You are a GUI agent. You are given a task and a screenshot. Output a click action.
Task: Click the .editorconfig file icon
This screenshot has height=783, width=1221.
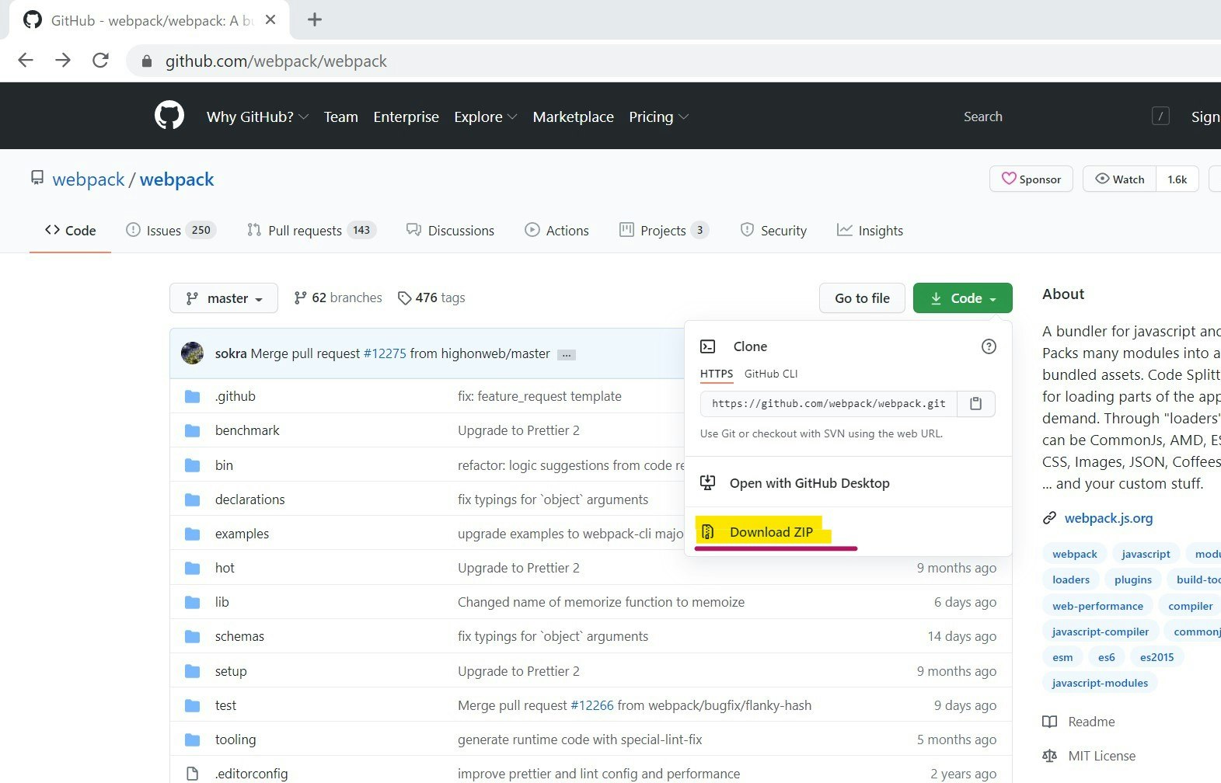click(x=192, y=774)
